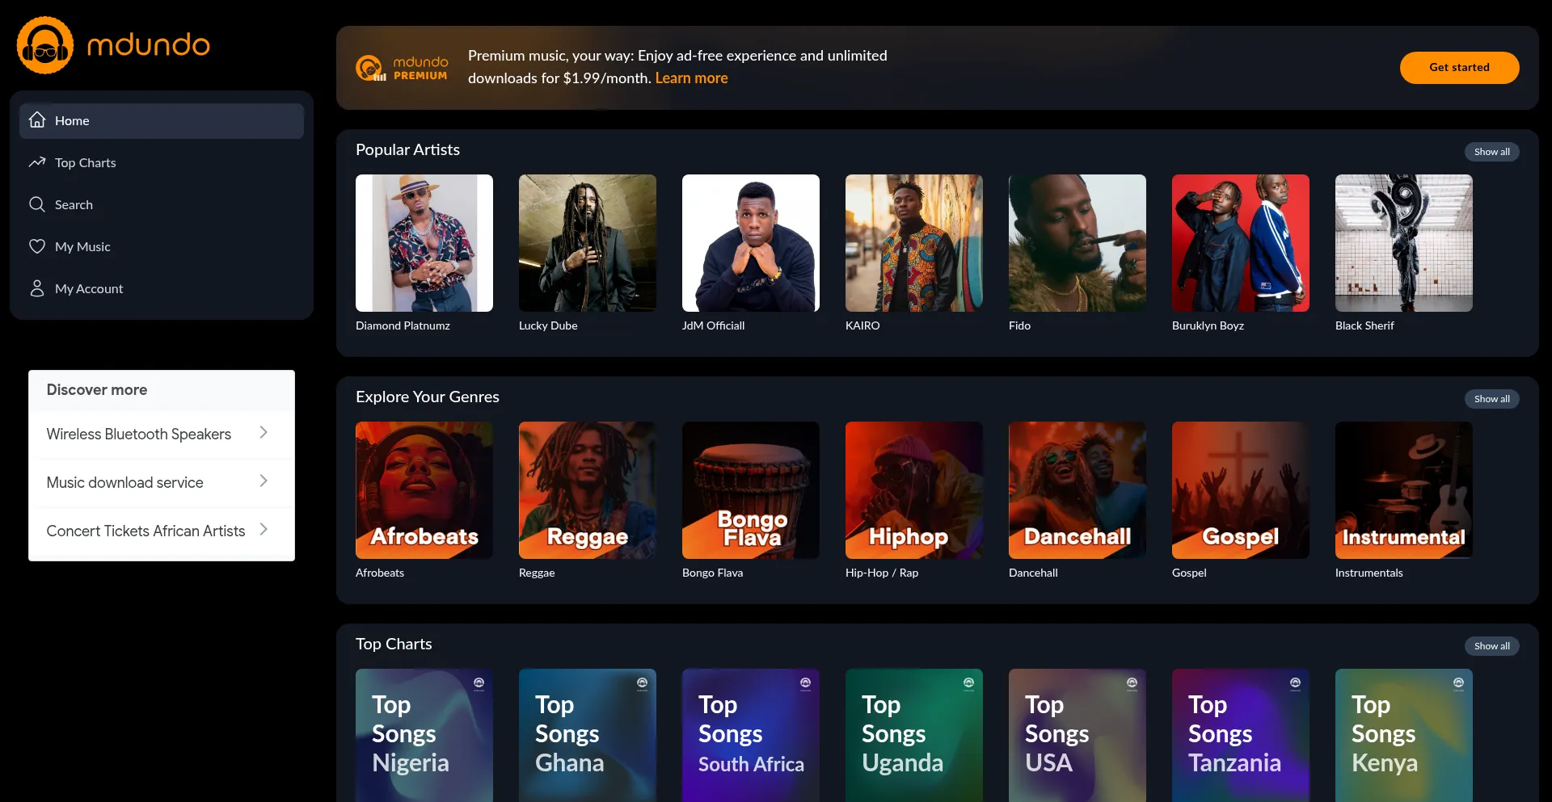Open Top Charts in the sidebar
The width and height of the screenshot is (1552, 802).
162,163
